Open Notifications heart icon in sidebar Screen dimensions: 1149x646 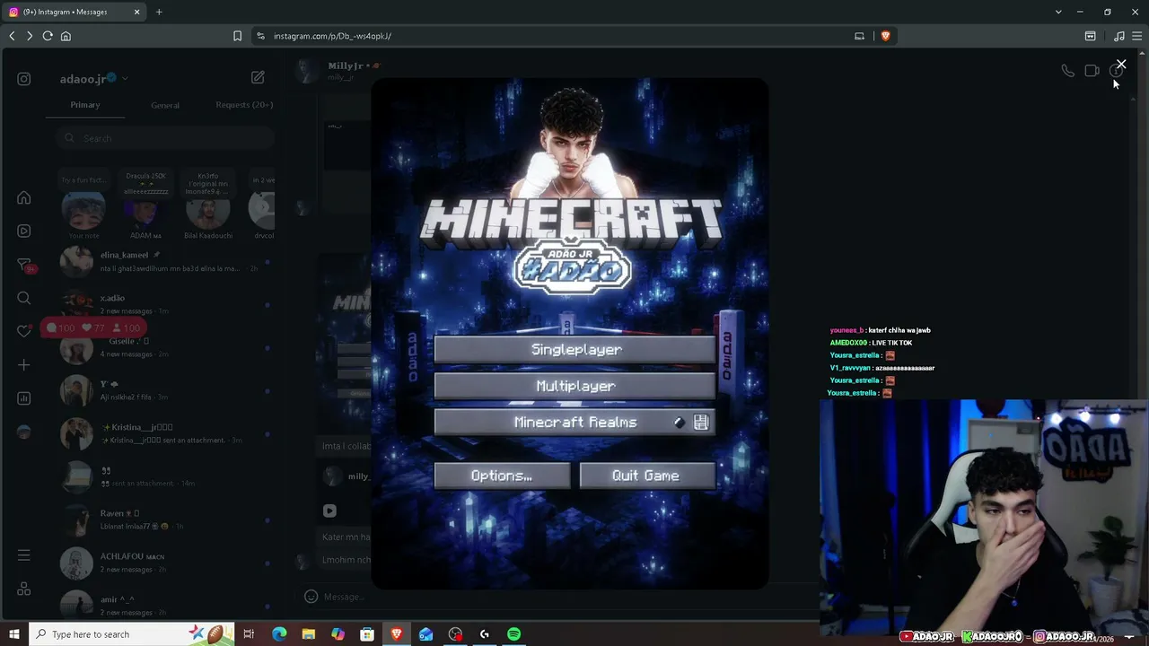tap(24, 331)
